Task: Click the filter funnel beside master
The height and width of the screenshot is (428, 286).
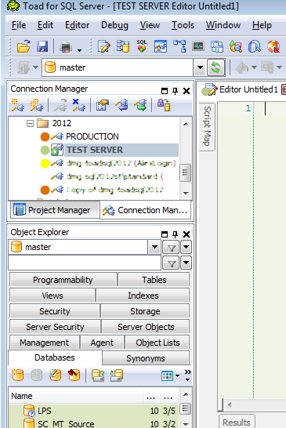Action: pos(171,248)
